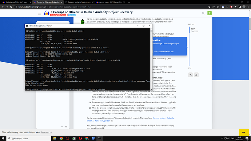Click the Audacity headphones logo
The image size is (251, 141).
tap(47, 13)
